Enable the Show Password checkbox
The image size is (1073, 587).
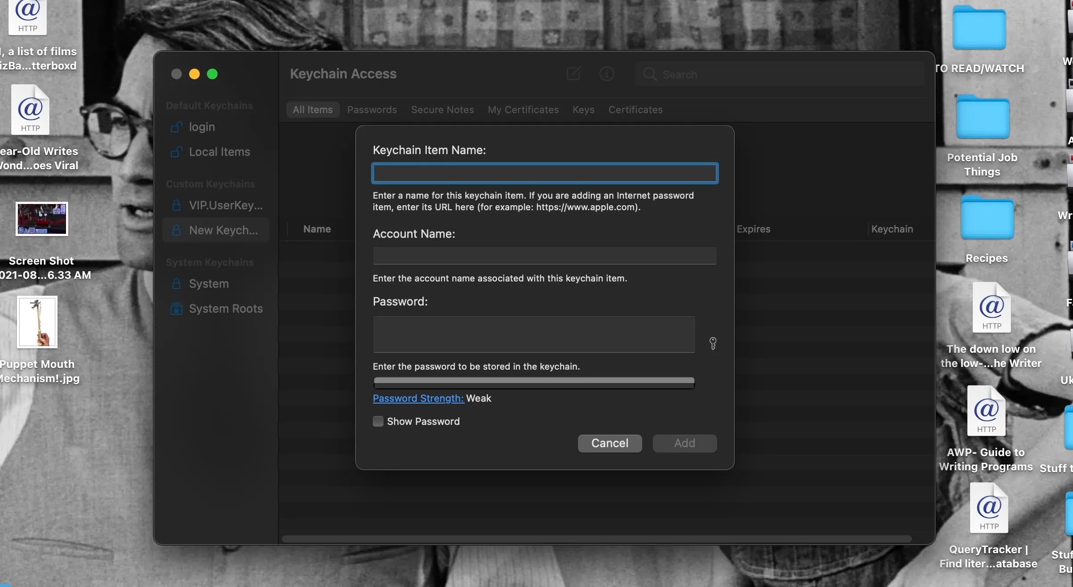pos(378,421)
